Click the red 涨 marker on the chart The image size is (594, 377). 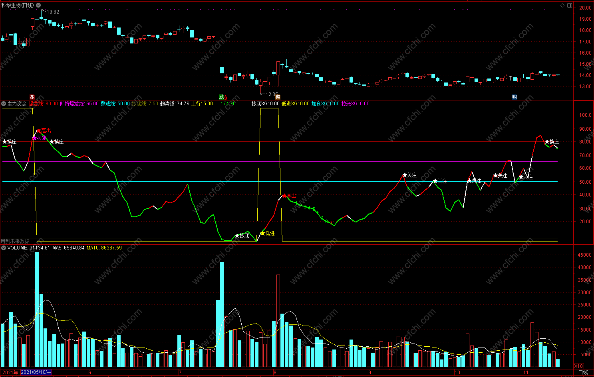tap(32, 97)
